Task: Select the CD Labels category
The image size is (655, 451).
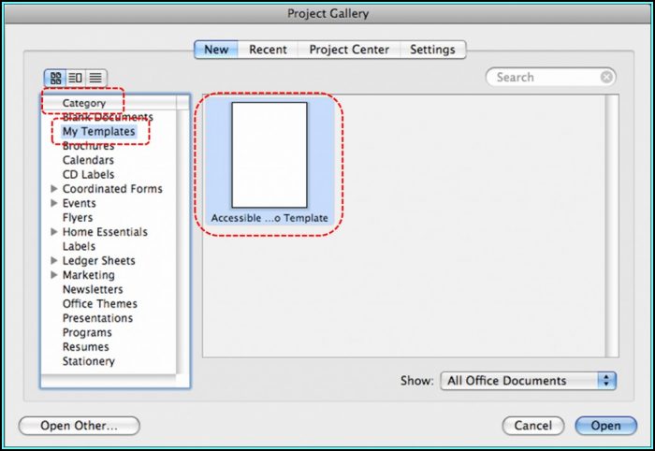Action: tap(88, 175)
